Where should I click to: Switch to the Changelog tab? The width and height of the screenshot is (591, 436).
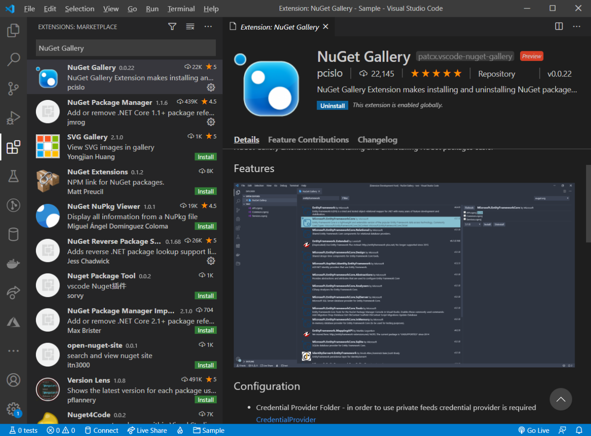click(x=377, y=140)
